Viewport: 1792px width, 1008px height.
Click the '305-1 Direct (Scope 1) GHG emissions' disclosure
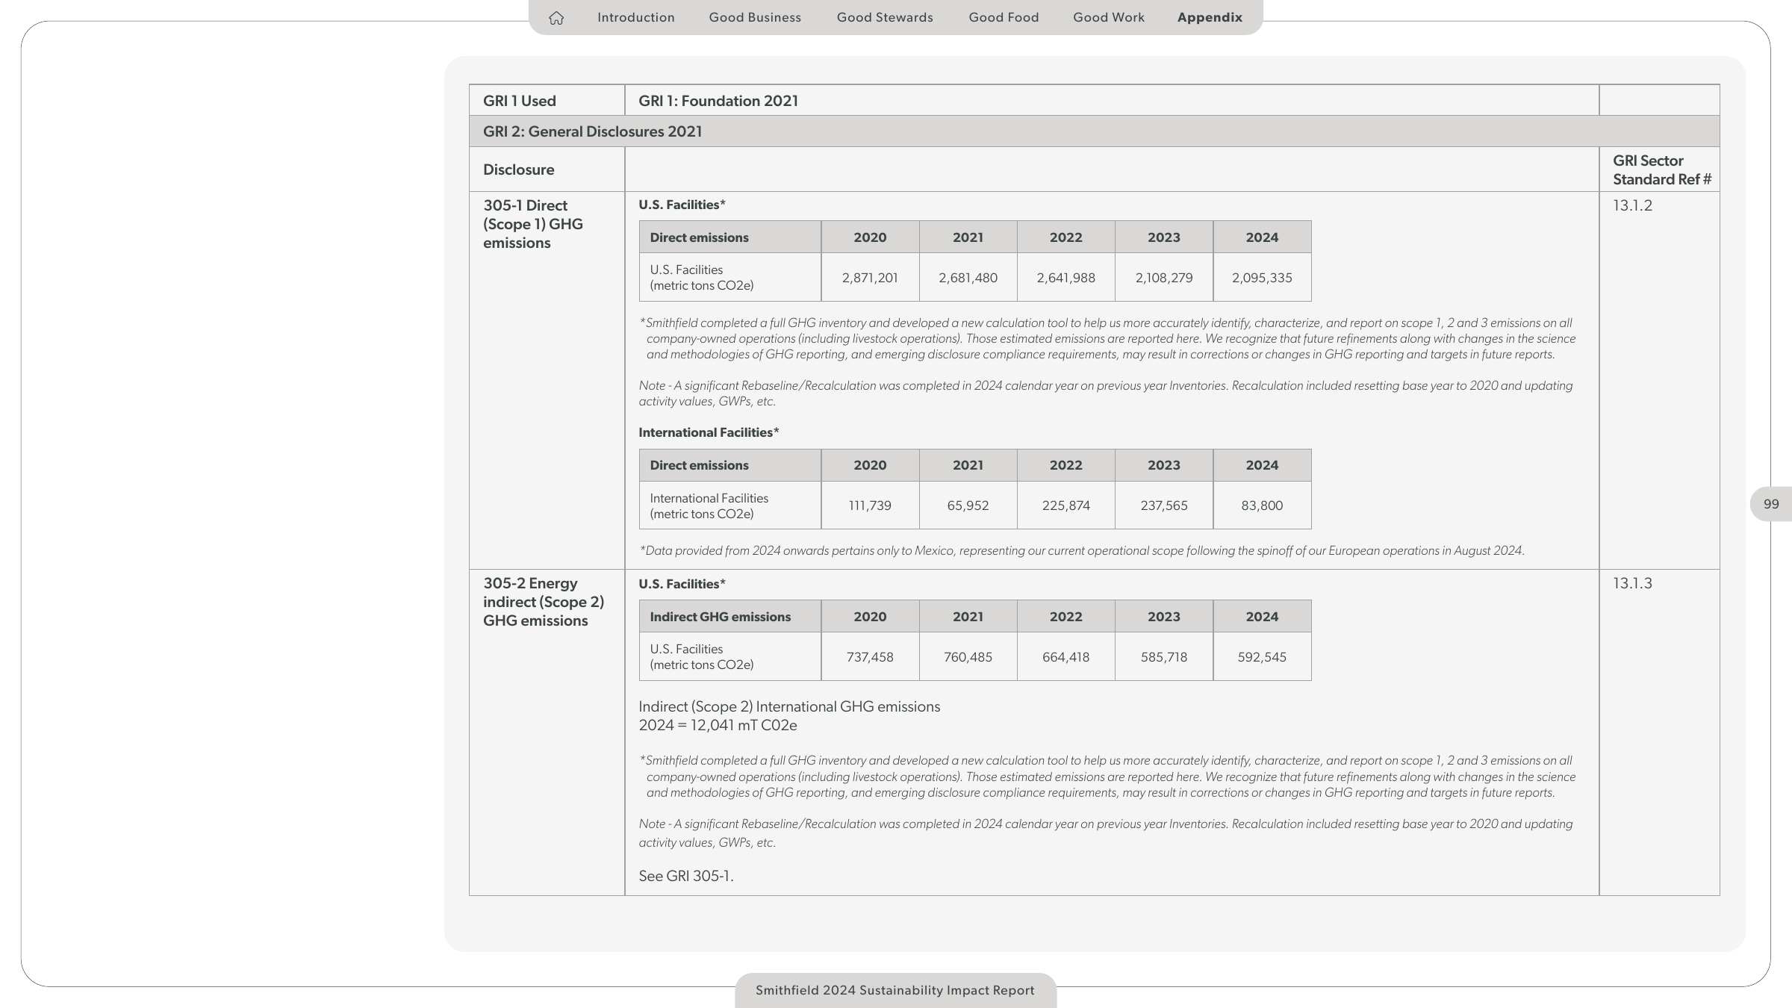coord(532,224)
